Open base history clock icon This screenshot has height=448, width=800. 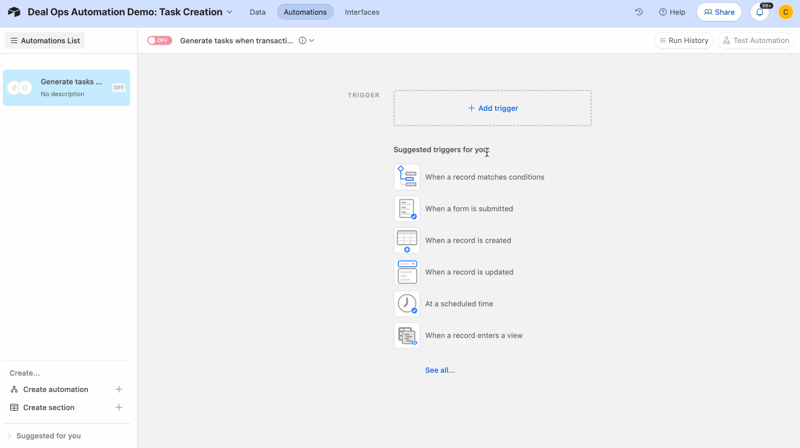point(639,12)
